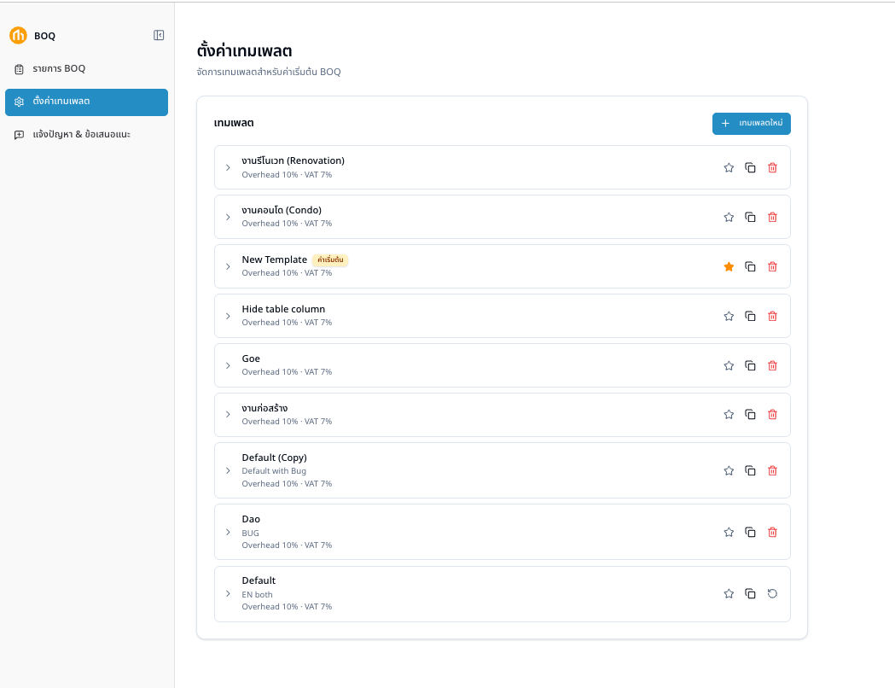Star the งานก่อสร้าง template as default
This screenshot has height=688, width=895.
[729, 415]
